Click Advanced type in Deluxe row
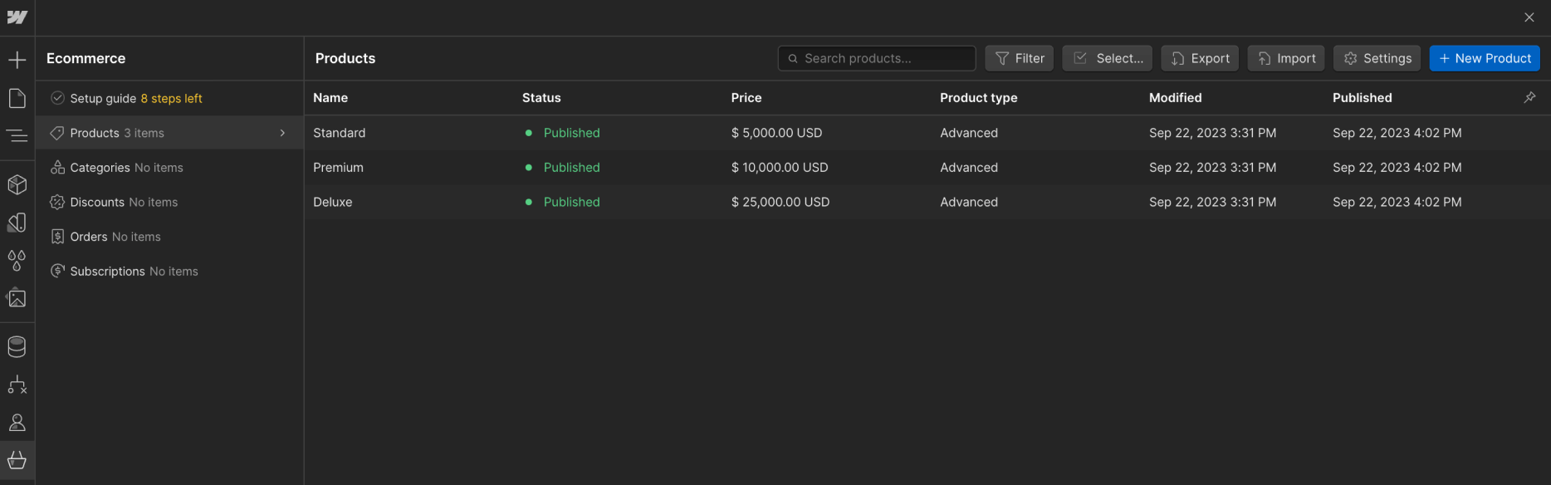Screen dimensions: 1551x485 point(969,202)
